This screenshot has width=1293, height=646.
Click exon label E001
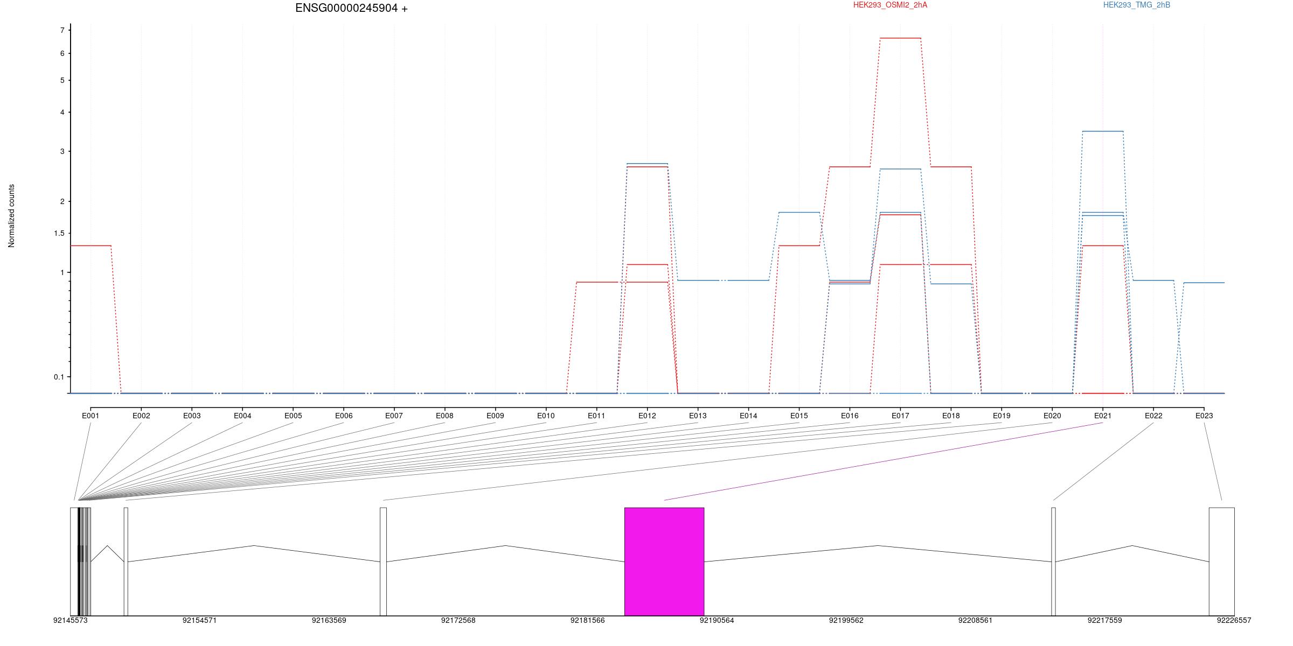[91, 416]
